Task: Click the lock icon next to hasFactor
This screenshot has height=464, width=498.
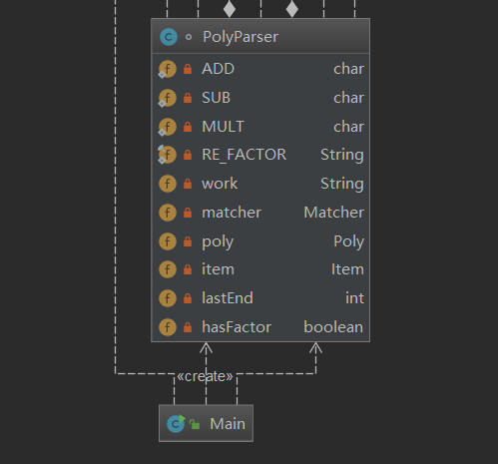Action: (x=188, y=327)
